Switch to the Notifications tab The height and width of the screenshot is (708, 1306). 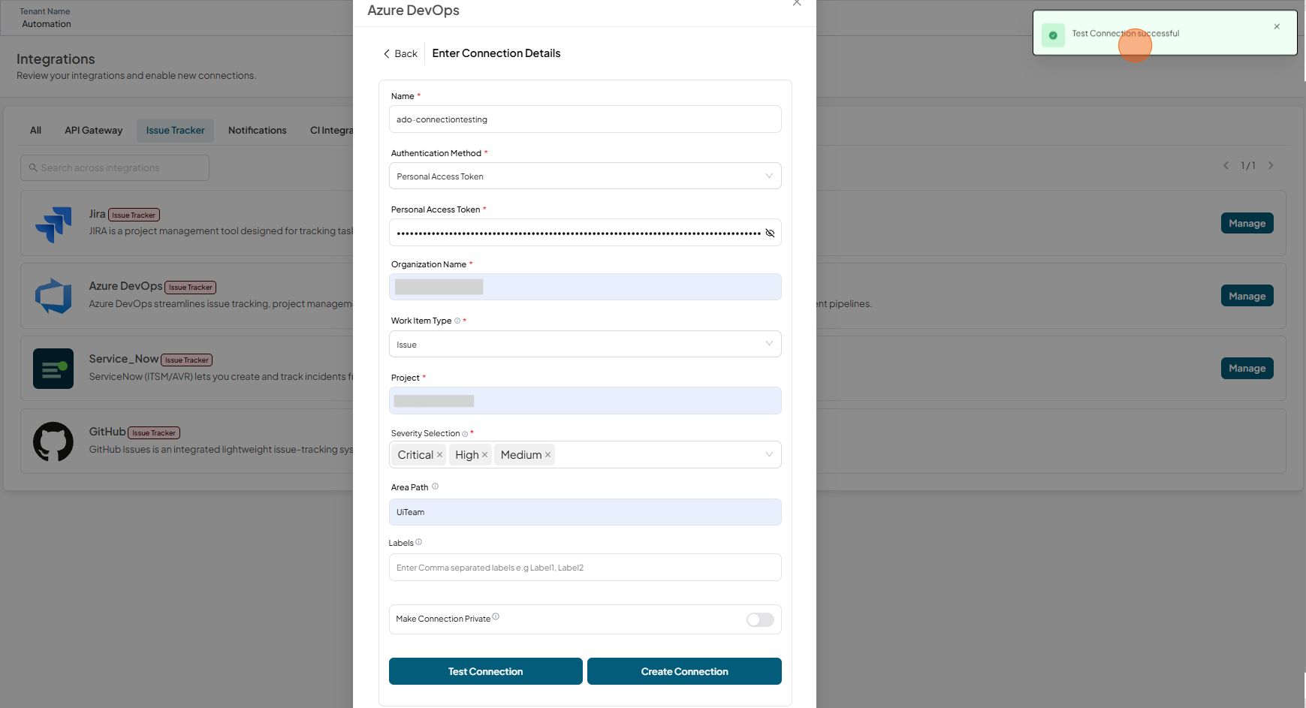pos(258,131)
